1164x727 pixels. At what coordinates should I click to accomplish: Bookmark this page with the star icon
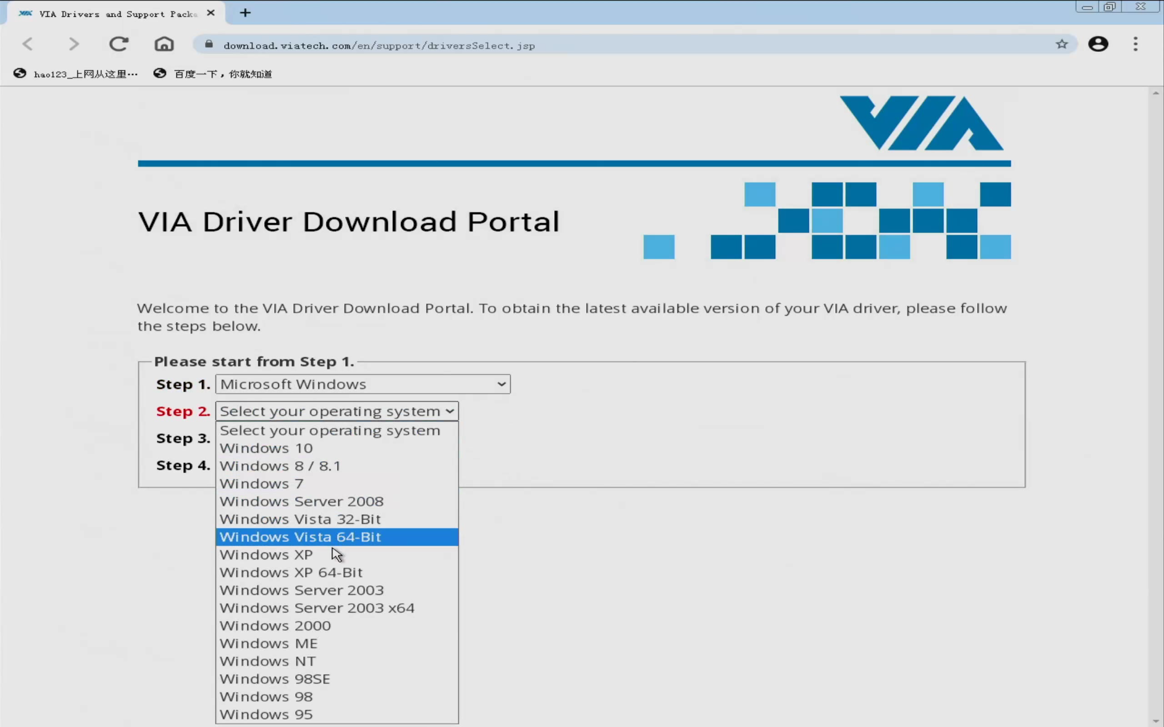(1062, 44)
